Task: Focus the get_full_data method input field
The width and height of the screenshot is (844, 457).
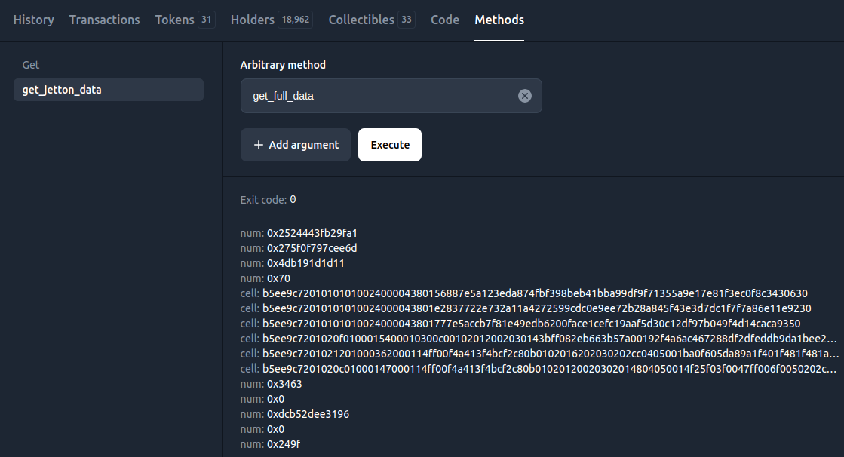Action: [377, 96]
